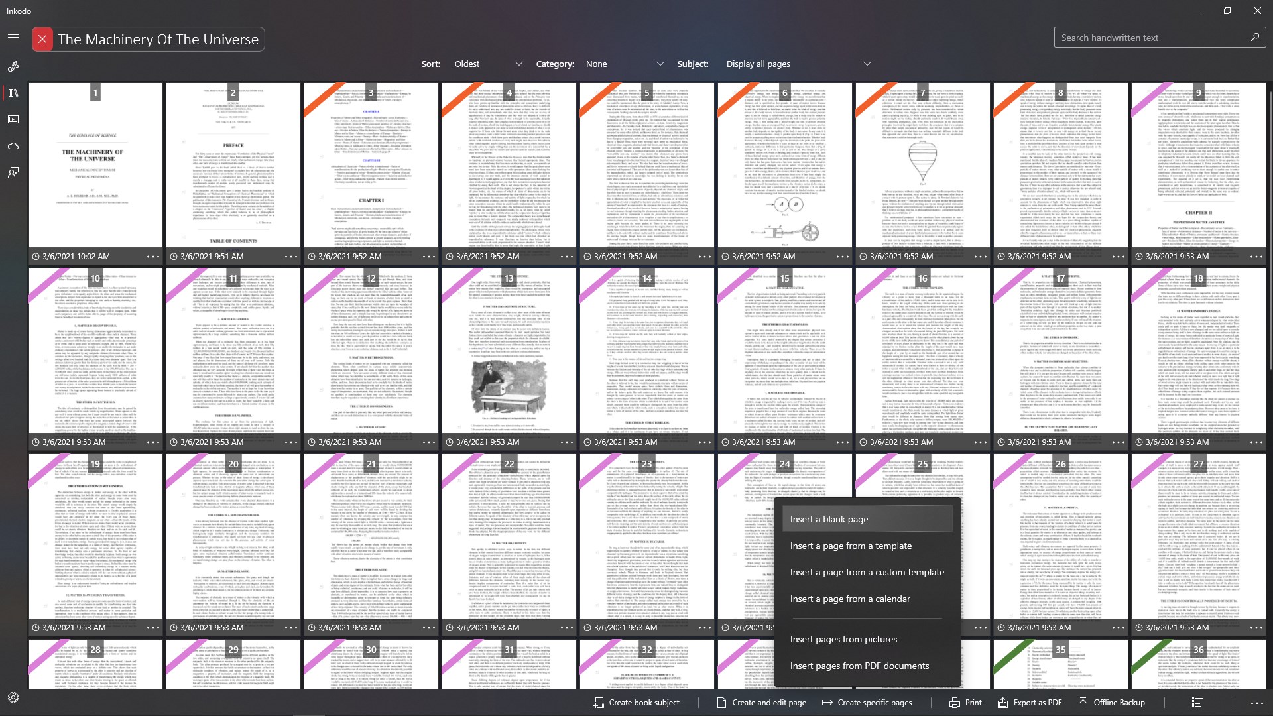The image size is (1273, 716).
Task: Open the feedback sidebar icon
Action: 13,172
